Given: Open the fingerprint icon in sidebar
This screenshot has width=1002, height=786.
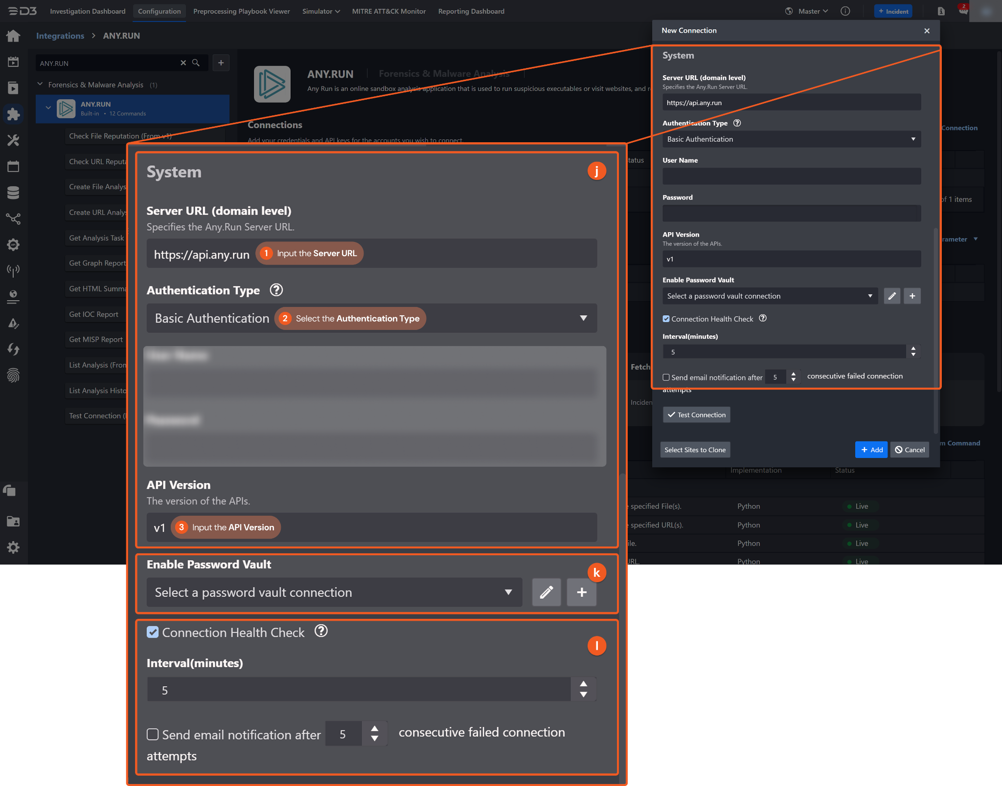Looking at the screenshot, I should (x=13, y=375).
